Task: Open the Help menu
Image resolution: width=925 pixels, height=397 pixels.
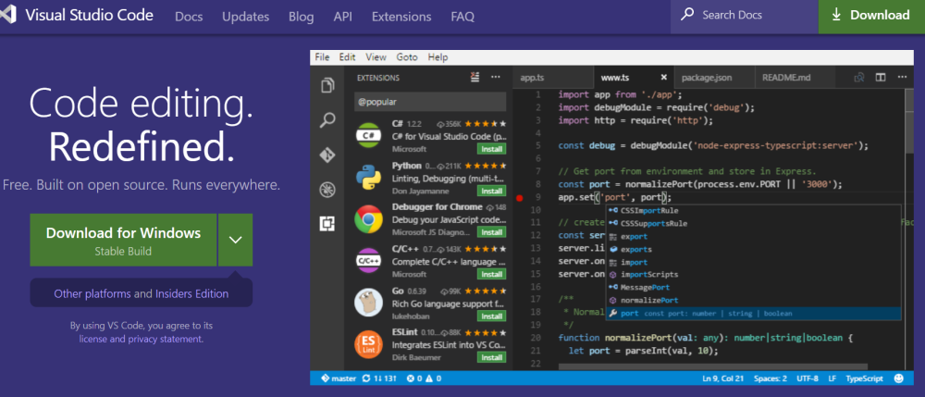Action: coord(438,57)
